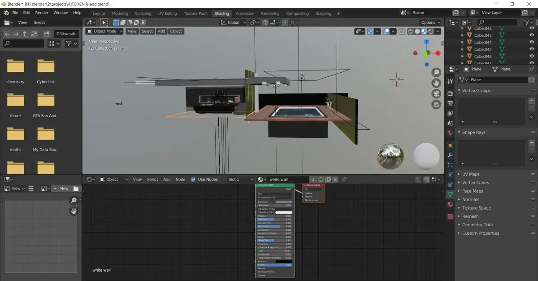Open the Modifier properties wrench tab

click(450, 155)
